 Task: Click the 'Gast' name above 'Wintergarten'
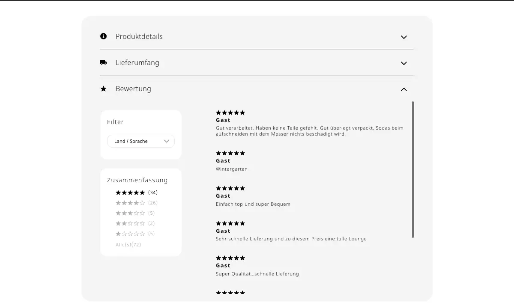(223, 161)
